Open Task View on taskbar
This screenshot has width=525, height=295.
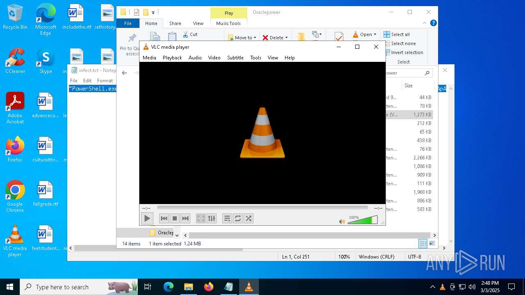tap(148, 287)
